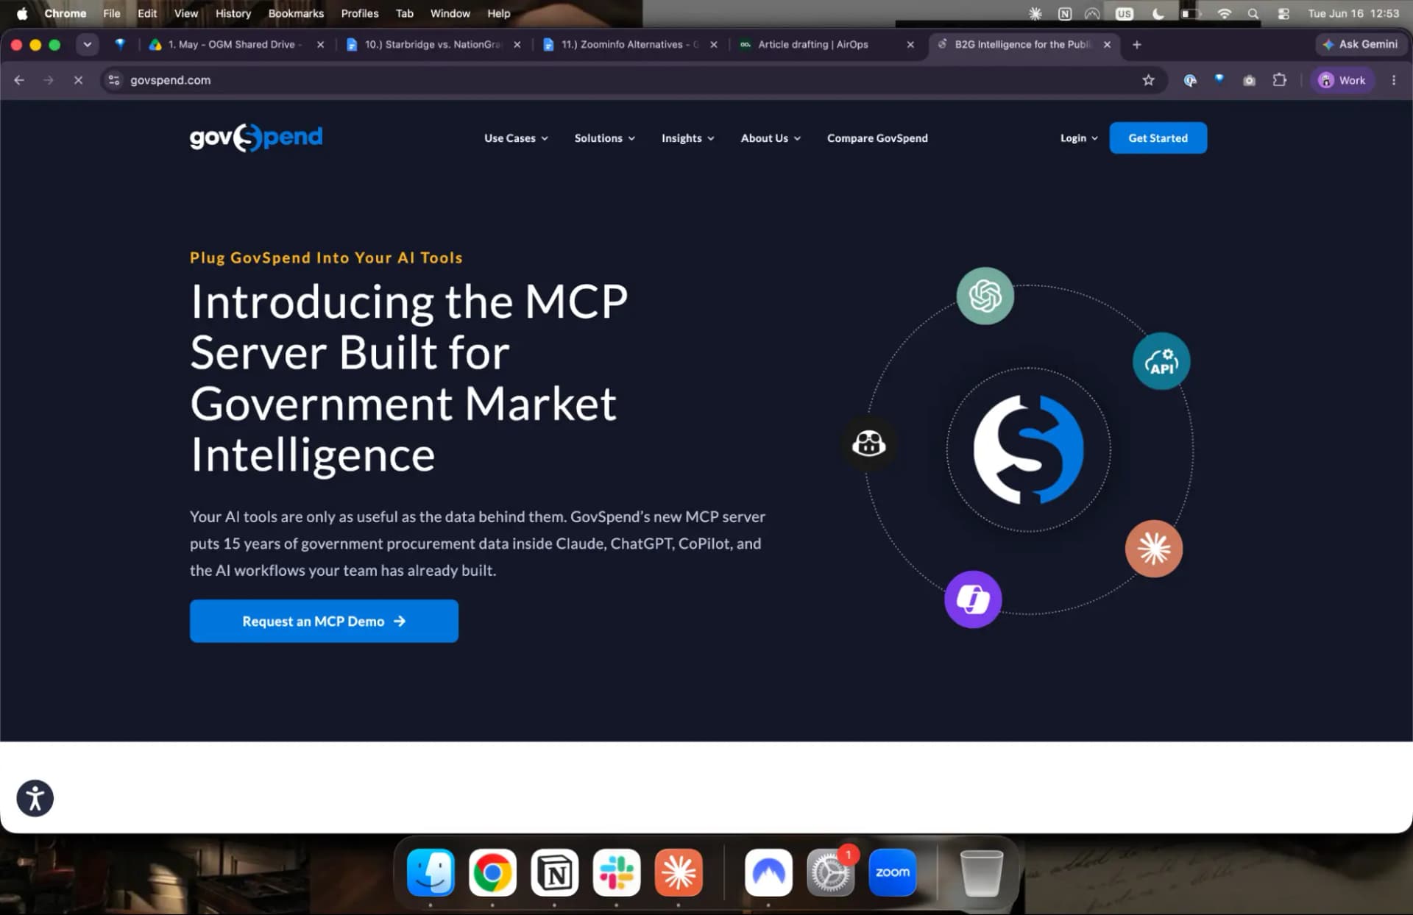Open a new tab with the plus button
1413x915 pixels.
pos(1136,45)
